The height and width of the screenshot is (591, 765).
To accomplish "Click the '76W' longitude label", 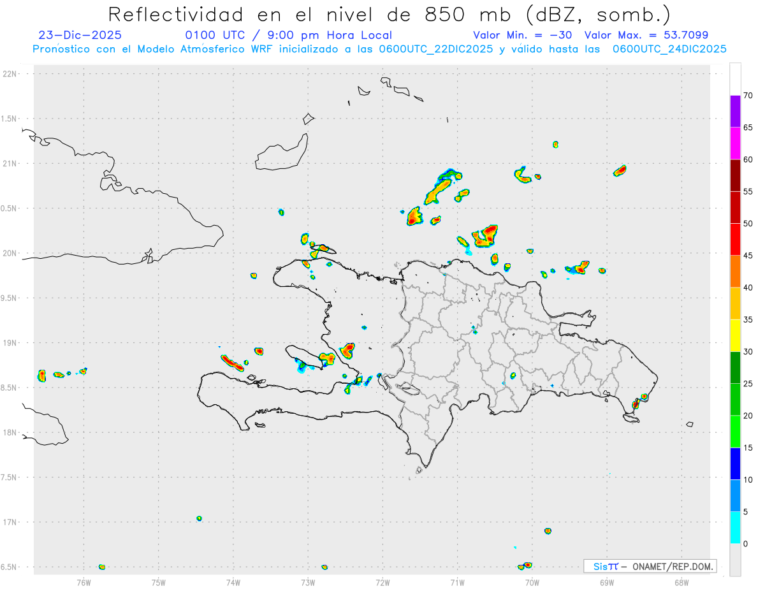I will pyautogui.click(x=84, y=582).
